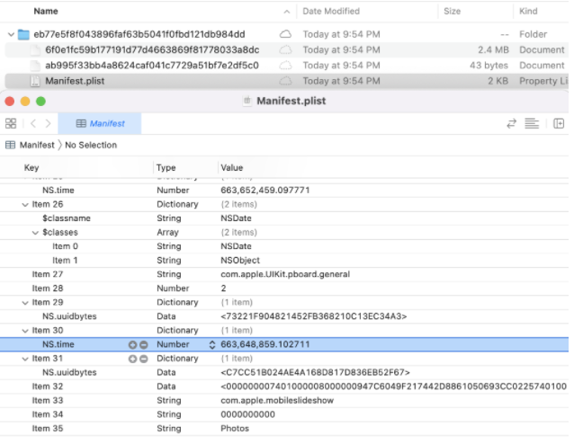Click Manifest in the breadcrumb path

pos(36,145)
